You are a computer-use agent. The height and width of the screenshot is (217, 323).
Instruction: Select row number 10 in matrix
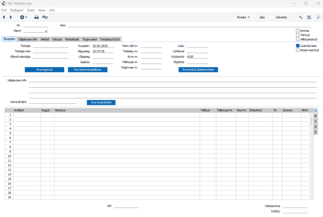[x=9, y=156]
